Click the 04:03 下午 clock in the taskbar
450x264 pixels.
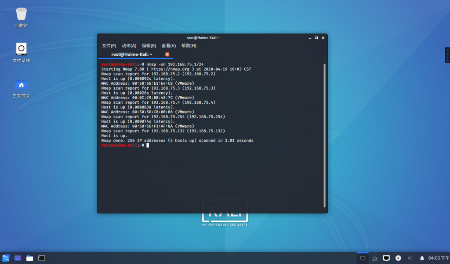439,258
